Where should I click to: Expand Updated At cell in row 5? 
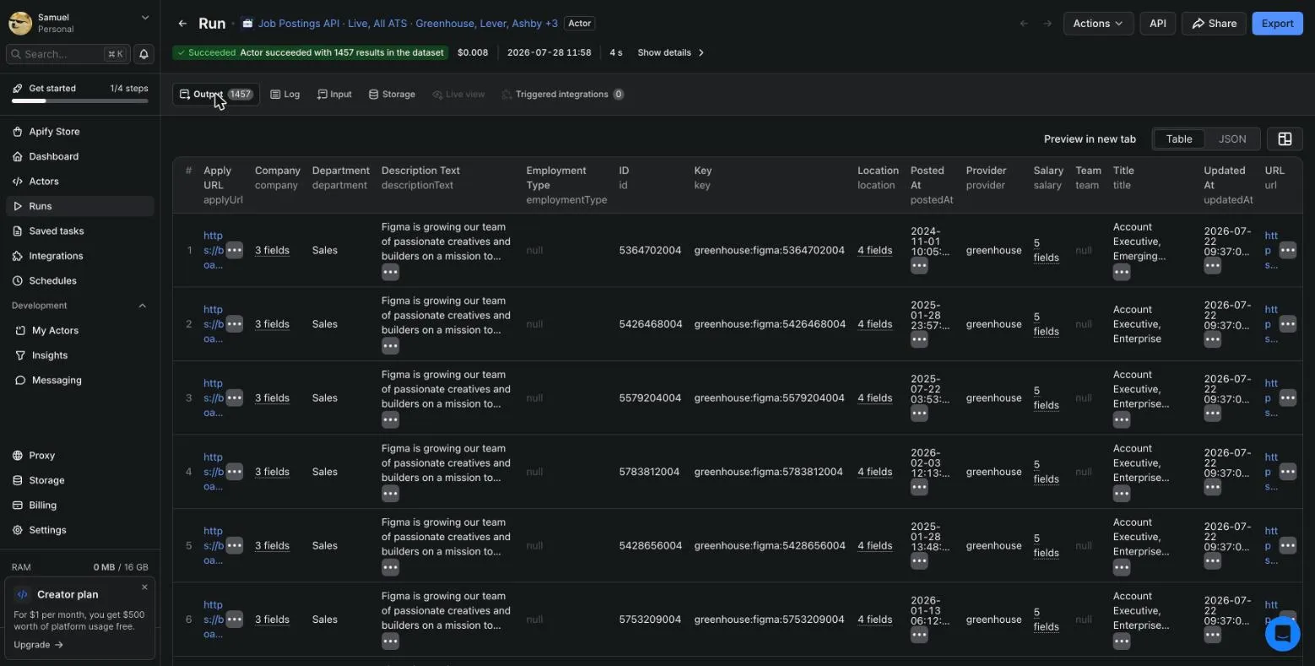[1212, 561]
